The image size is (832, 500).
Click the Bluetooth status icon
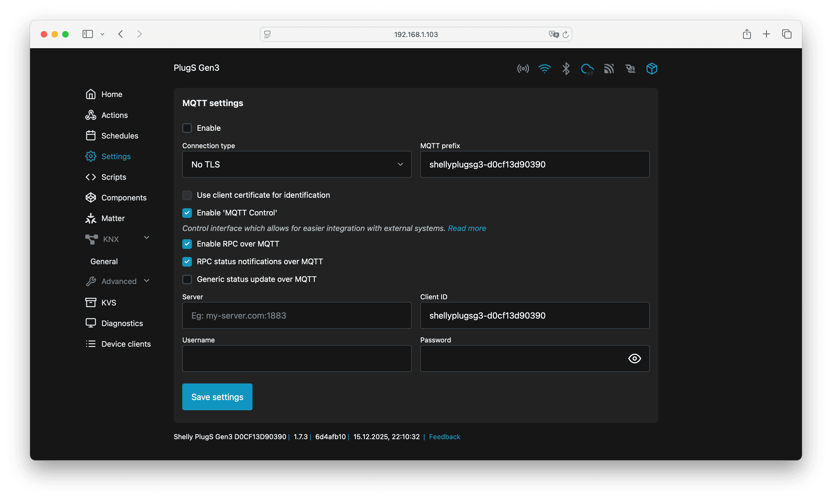[566, 69]
